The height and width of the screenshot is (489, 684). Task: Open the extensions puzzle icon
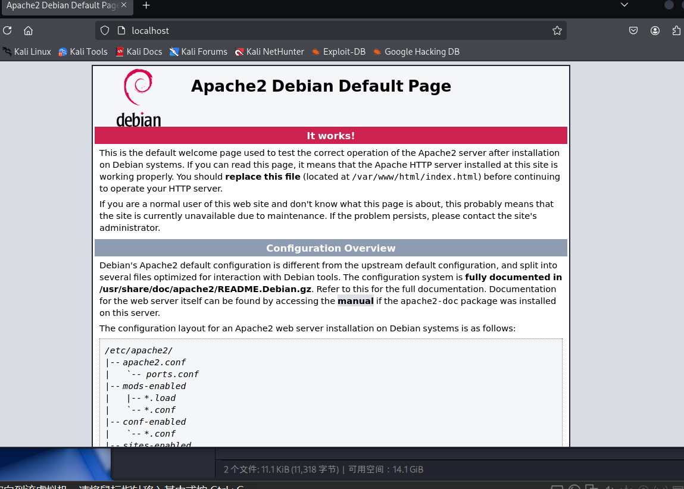point(676,30)
